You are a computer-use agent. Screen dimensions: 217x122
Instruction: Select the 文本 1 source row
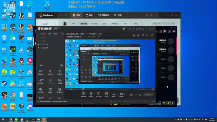[50, 44]
